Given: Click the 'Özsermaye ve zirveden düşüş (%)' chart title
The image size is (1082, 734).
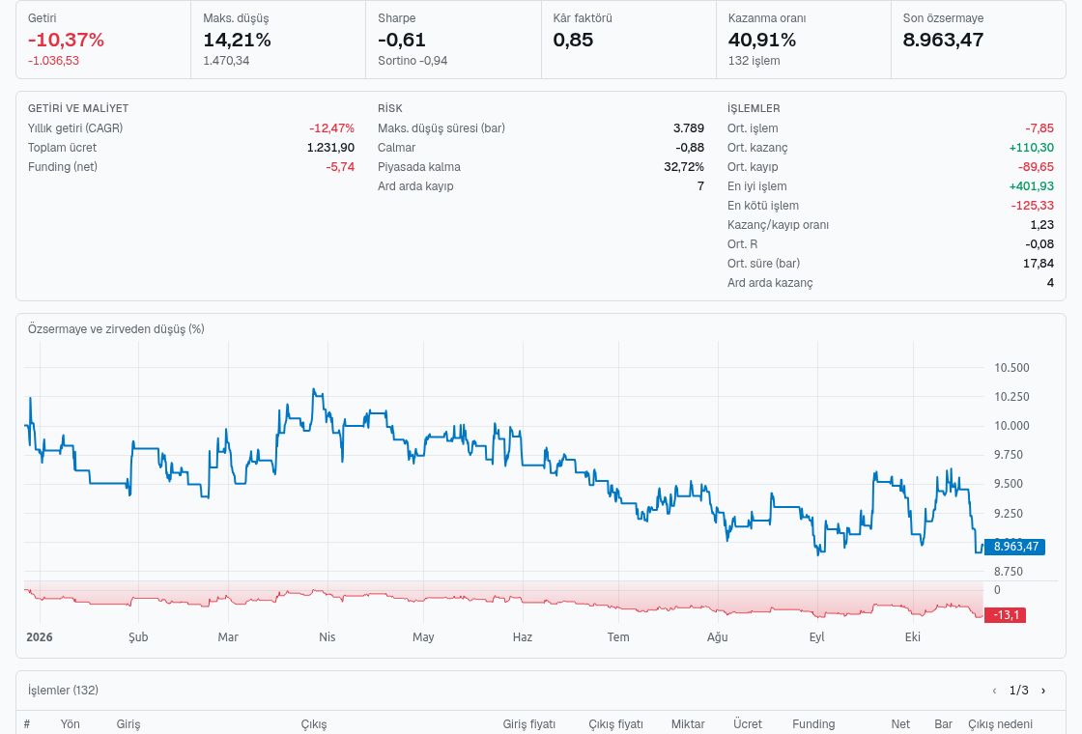Looking at the screenshot, I should (x=116, y=329).
